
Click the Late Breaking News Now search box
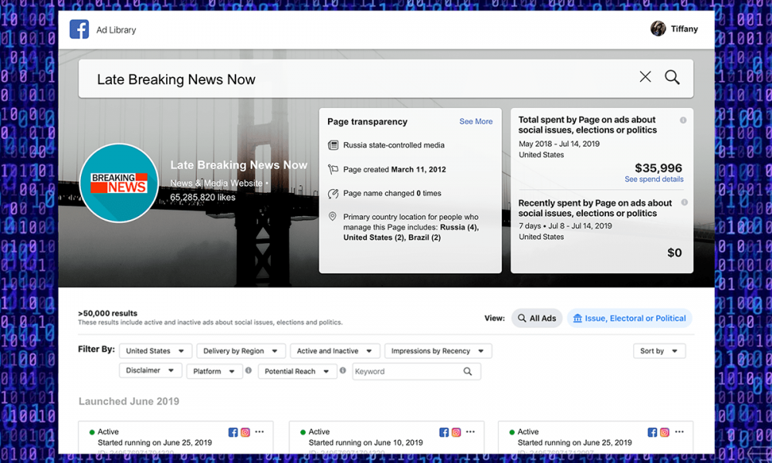[x=386, y=79]
